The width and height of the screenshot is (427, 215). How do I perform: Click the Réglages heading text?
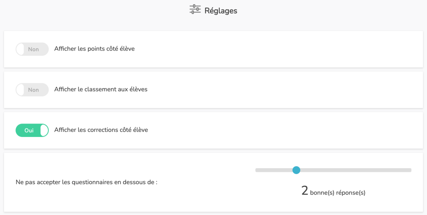pos(221,10)
